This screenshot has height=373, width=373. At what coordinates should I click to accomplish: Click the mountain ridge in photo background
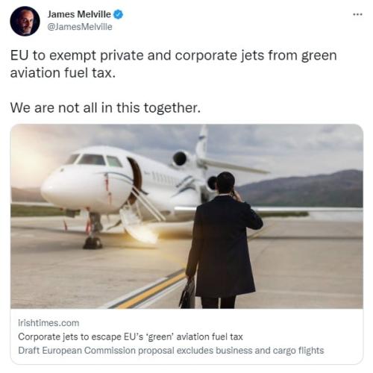point(302,189)
